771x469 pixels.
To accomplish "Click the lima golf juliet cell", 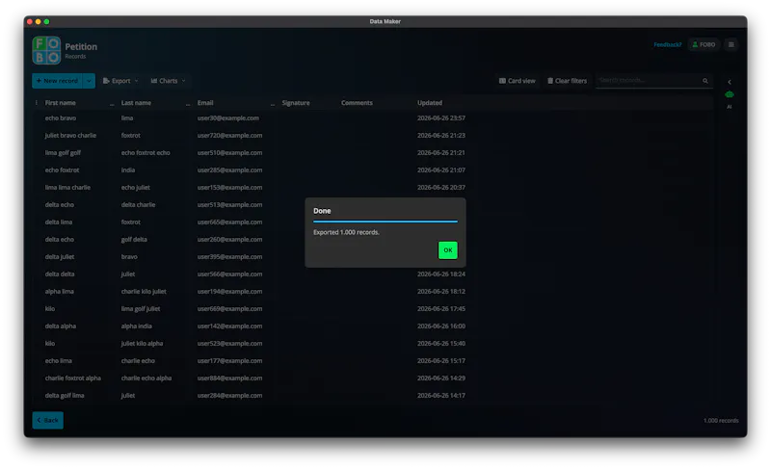I will click(141, 309).
